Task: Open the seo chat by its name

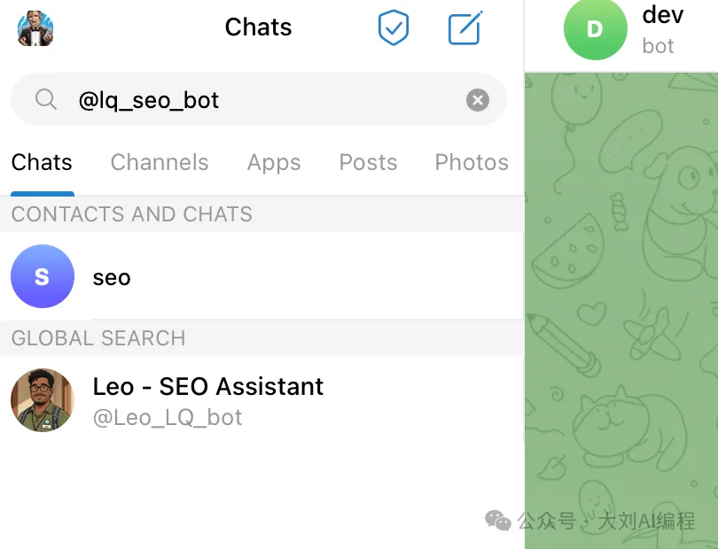Action: 112,277
